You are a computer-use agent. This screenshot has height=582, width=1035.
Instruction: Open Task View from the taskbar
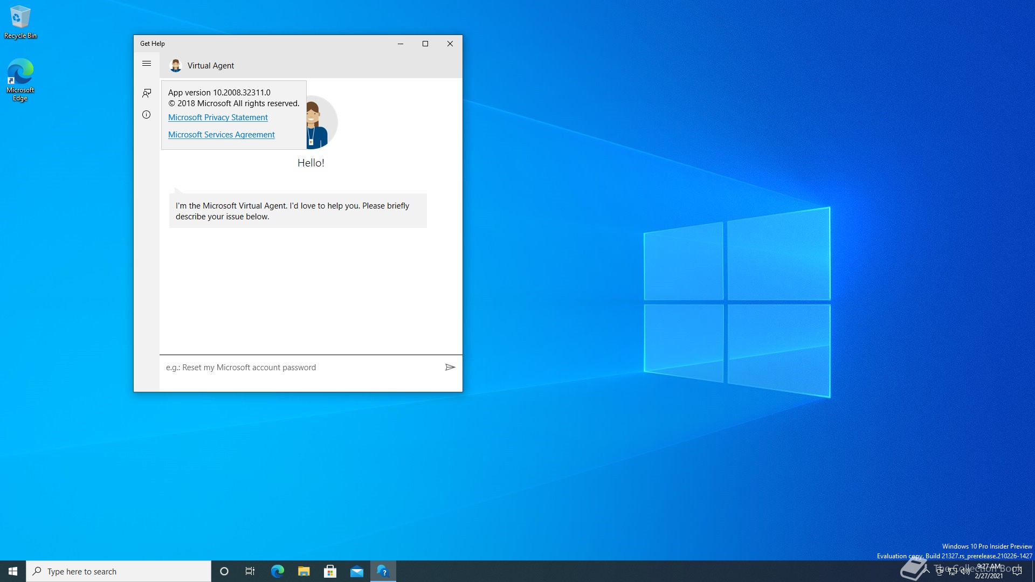(250, 571)
